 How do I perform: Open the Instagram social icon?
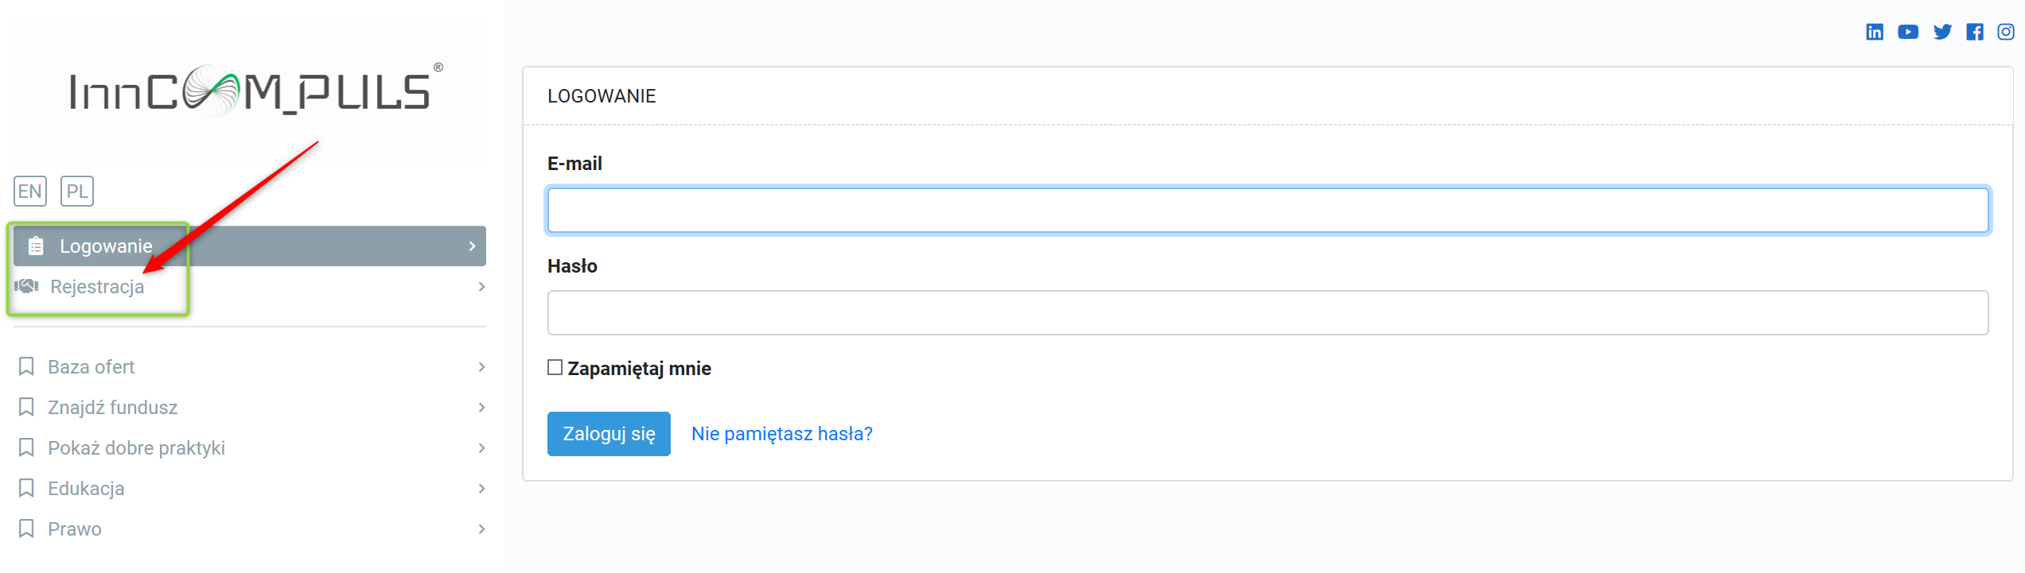click(x=2006, y=32)
